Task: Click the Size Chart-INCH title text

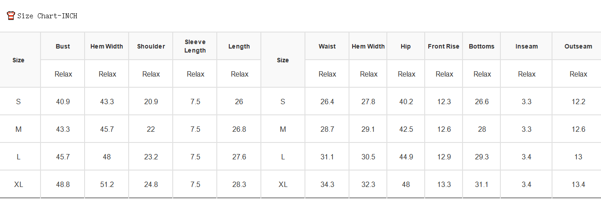Action: coord(47,16)
